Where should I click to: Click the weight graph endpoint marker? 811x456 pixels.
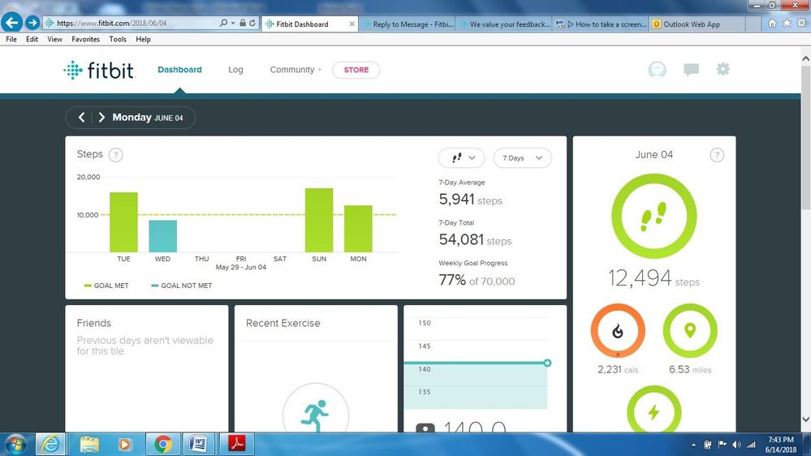pos(547,363)
